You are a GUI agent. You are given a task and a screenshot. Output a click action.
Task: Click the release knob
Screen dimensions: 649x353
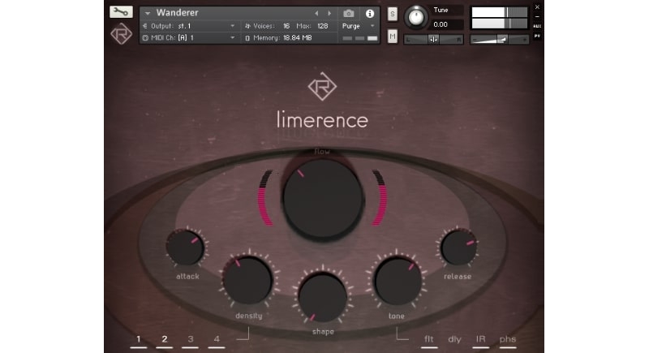pyautogui.click(x=459, y=248)
